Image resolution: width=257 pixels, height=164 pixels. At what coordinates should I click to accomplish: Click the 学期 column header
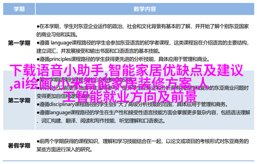point(19,9)
